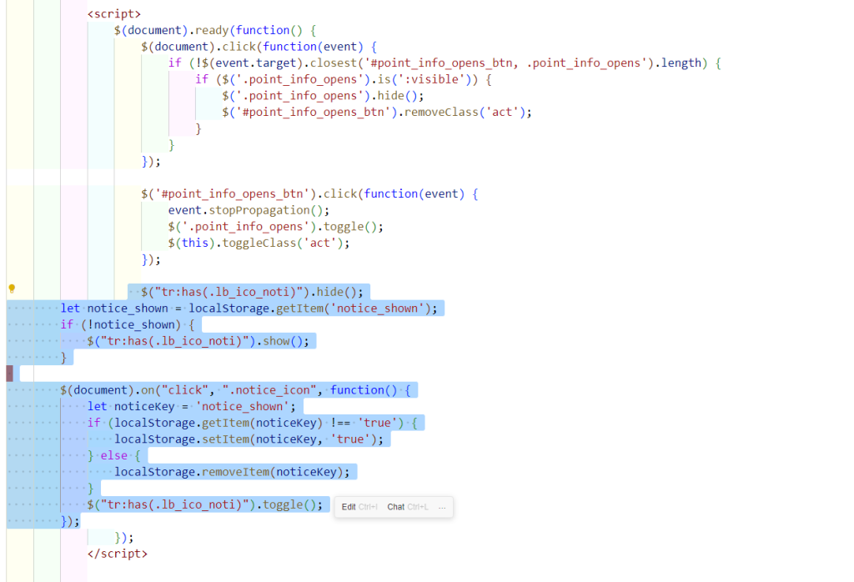Viewport: 854px width, 582px height.
Task: Click 'show' in the tr:has show line
Action: tap(276, 341)
